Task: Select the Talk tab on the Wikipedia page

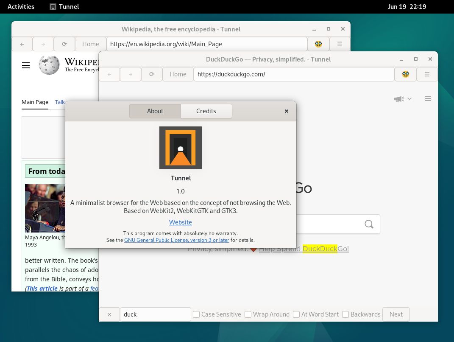Action: pyautogui.click(x=60, y=102)
